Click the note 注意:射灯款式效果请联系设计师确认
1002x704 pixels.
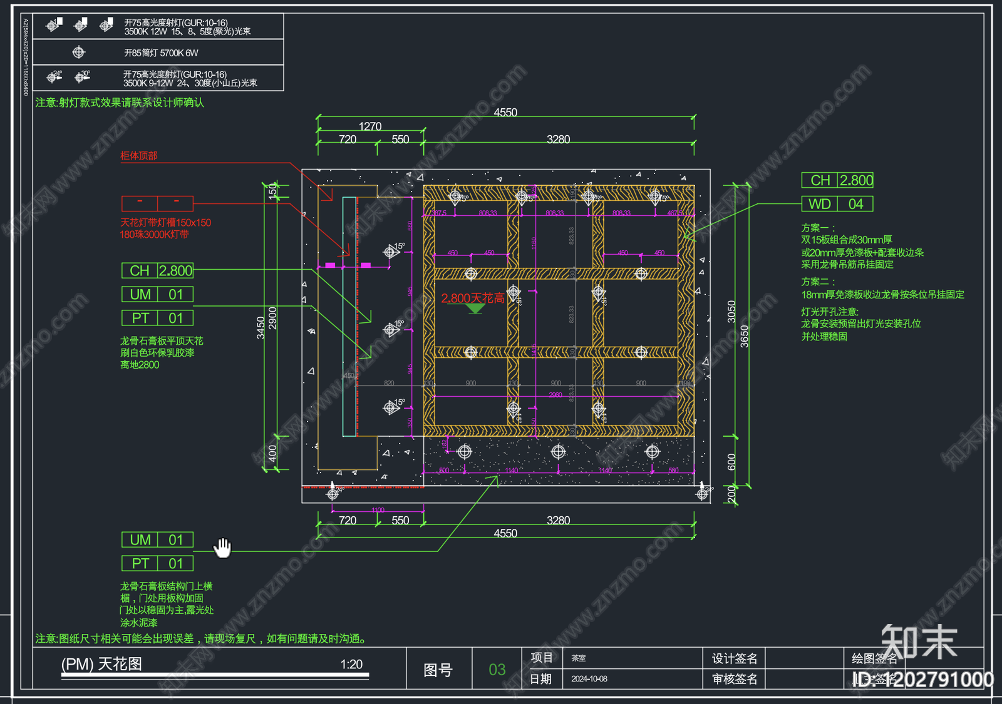[120, 103]
